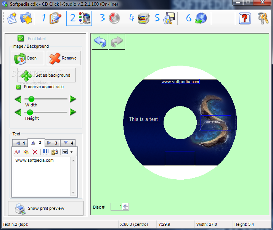Image resolution: width=273 pixels, height=230 pixels.
Task: Decrease width with left green arrow
Action: [x=18, y=99]
